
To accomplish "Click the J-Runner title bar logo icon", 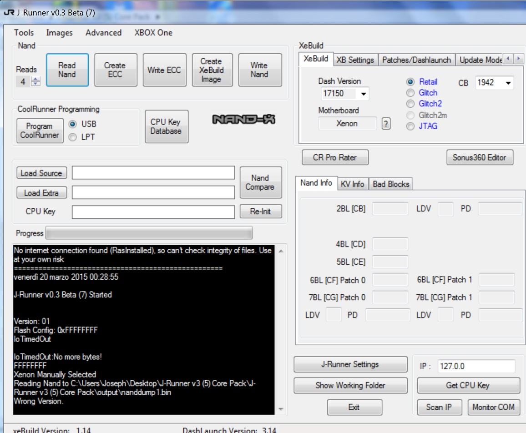I will 9,13.
